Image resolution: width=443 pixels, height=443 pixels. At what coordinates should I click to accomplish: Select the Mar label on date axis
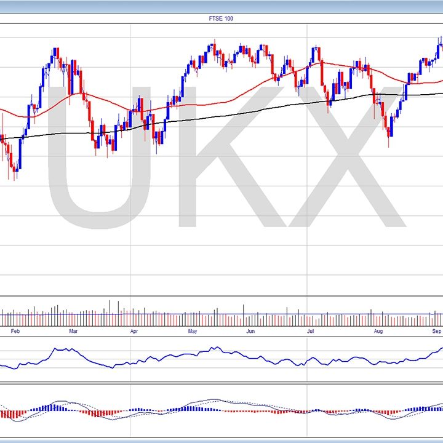73,332
